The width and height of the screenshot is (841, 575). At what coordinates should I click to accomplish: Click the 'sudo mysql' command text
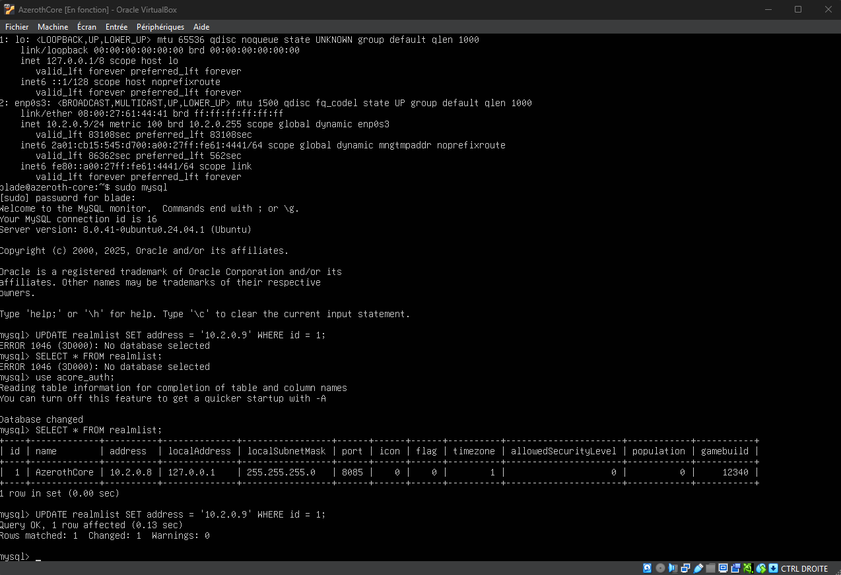[x=141, y=187]
